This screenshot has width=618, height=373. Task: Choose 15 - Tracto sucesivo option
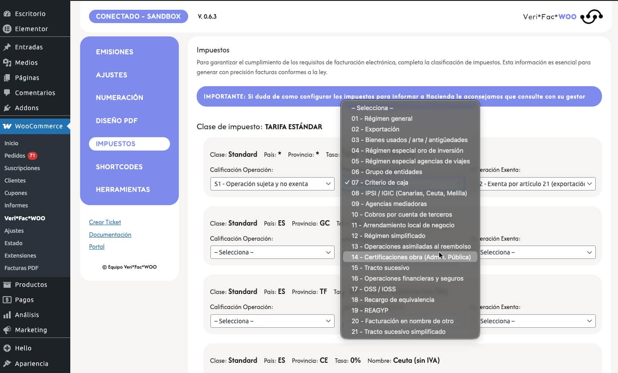(x=410, y=268)
